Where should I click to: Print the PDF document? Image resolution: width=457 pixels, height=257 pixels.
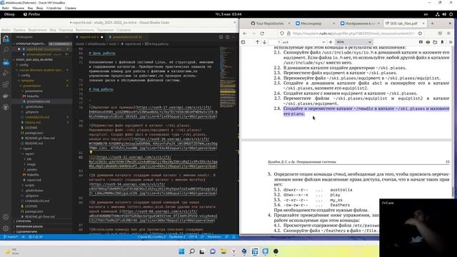pyautogui.click(x=428, y=42)
